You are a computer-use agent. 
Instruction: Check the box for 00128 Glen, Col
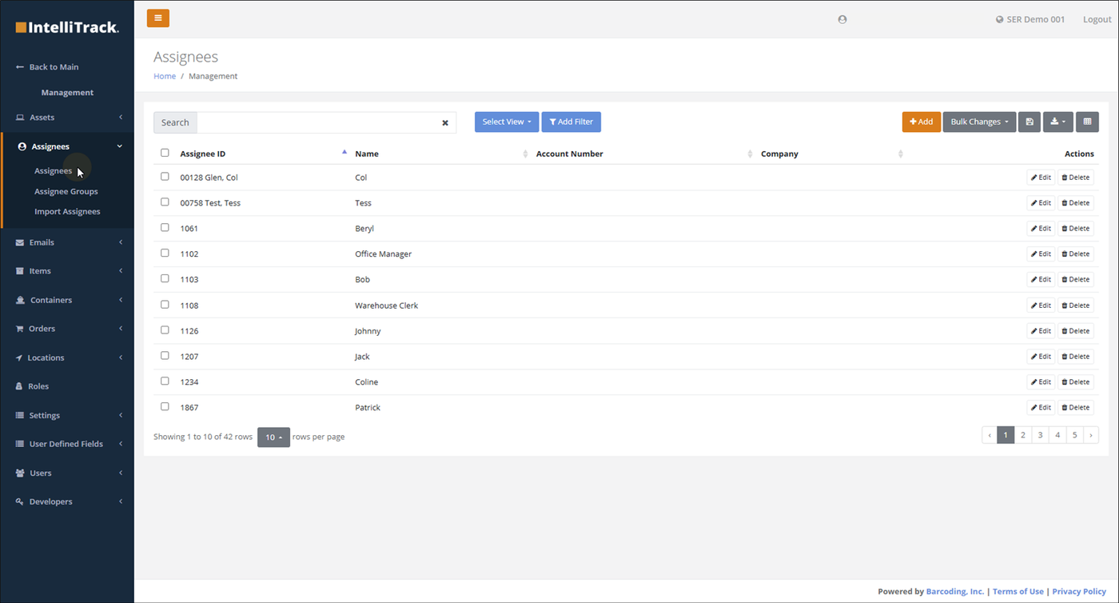point(165,177)
